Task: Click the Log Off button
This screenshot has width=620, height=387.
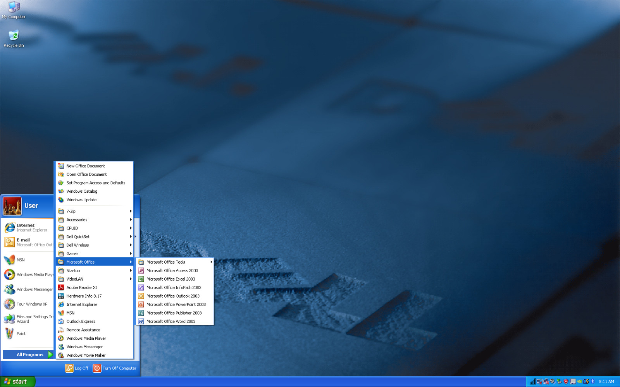Action: (77, 368)
